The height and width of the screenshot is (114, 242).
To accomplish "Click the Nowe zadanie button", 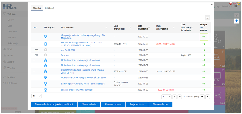I will [89, 104].
